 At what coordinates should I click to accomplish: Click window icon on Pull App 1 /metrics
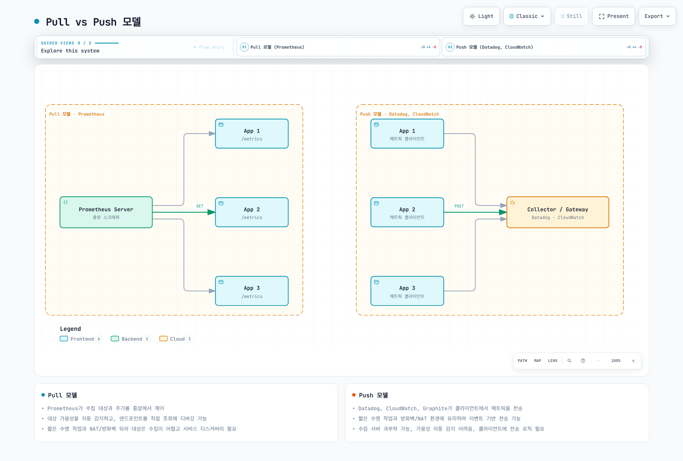[221, 125]
